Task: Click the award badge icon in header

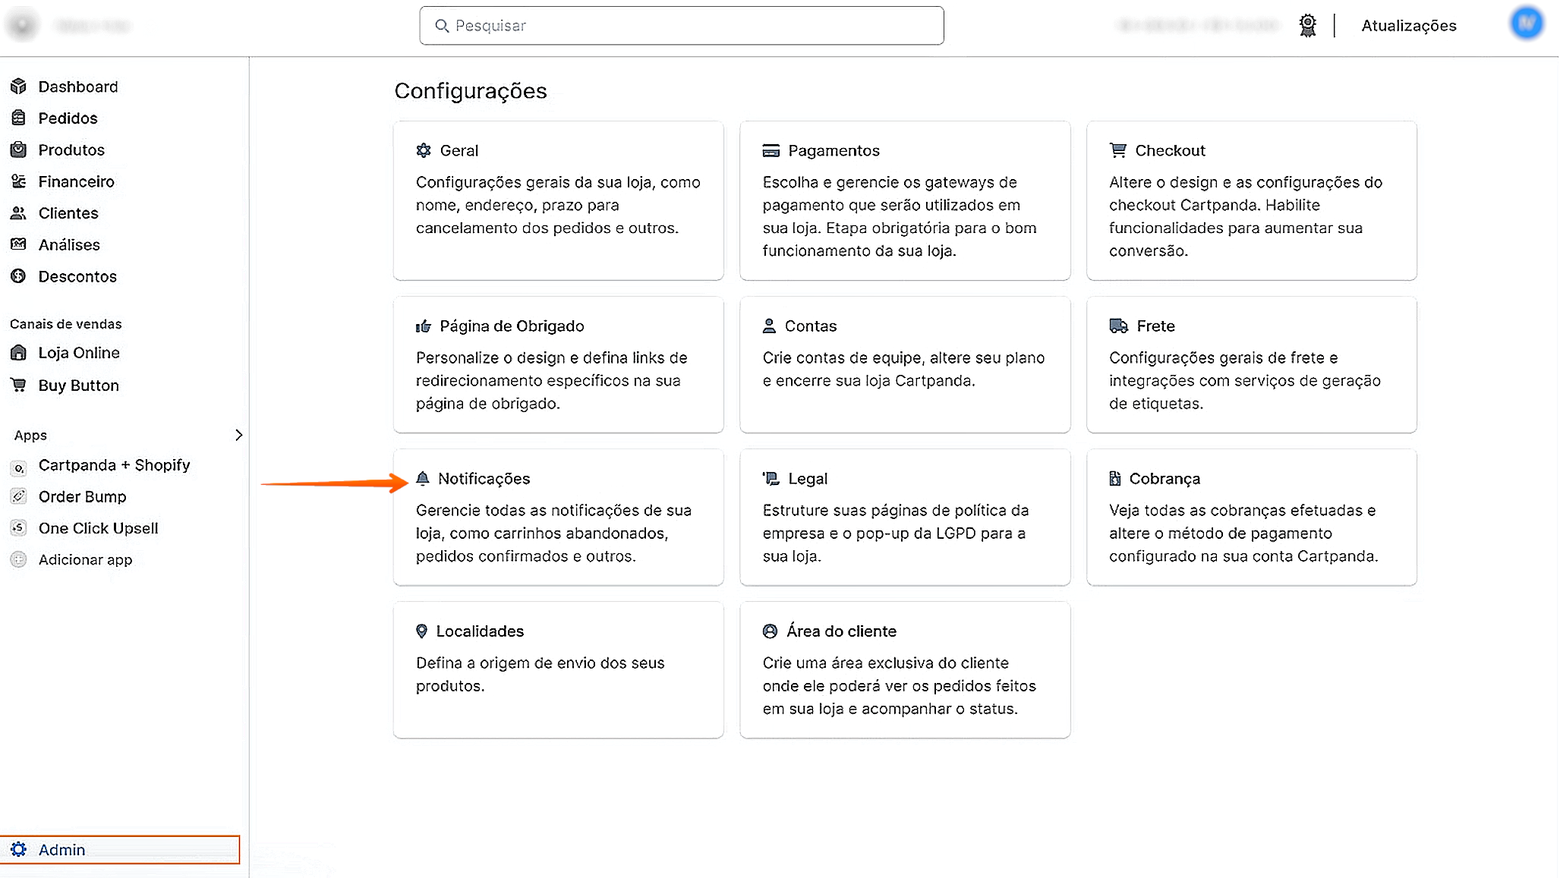Action: click(x=1307, y=26)
